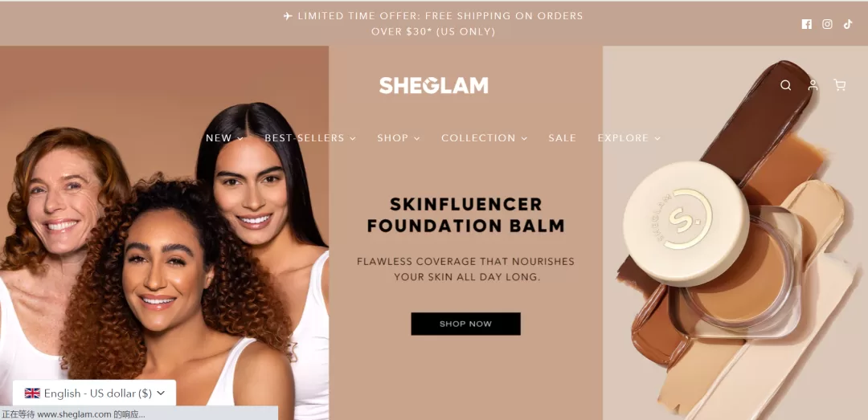Click the UK flag icon

point(33,393)
